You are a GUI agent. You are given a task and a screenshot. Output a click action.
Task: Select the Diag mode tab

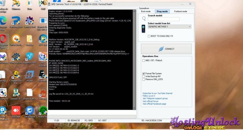click(x=162, y=11)
